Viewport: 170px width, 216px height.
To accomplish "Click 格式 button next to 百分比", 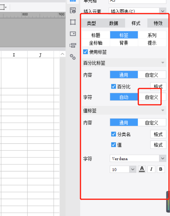I will (158, 86).
